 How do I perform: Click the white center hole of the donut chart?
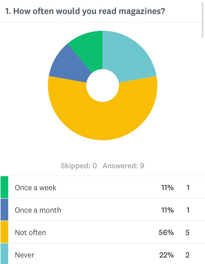[102, 86]
